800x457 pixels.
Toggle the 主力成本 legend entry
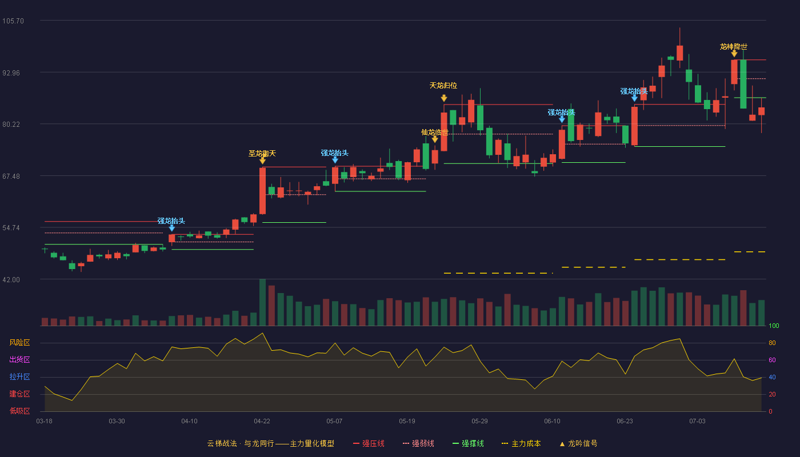click(521, 443)
